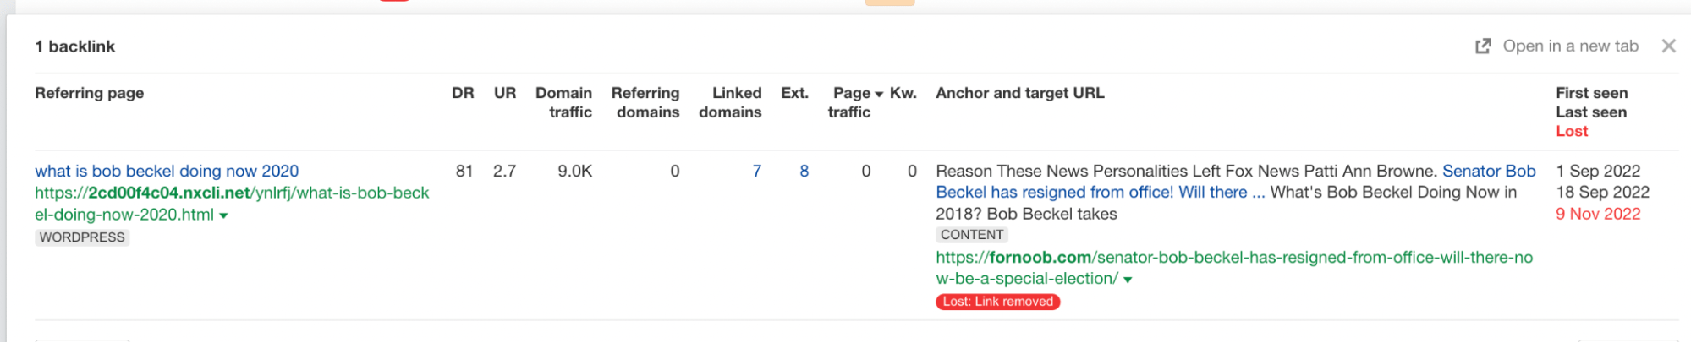Sort by Page traffic column arrow
The image size is (1691, 343).
pos(879,94)
